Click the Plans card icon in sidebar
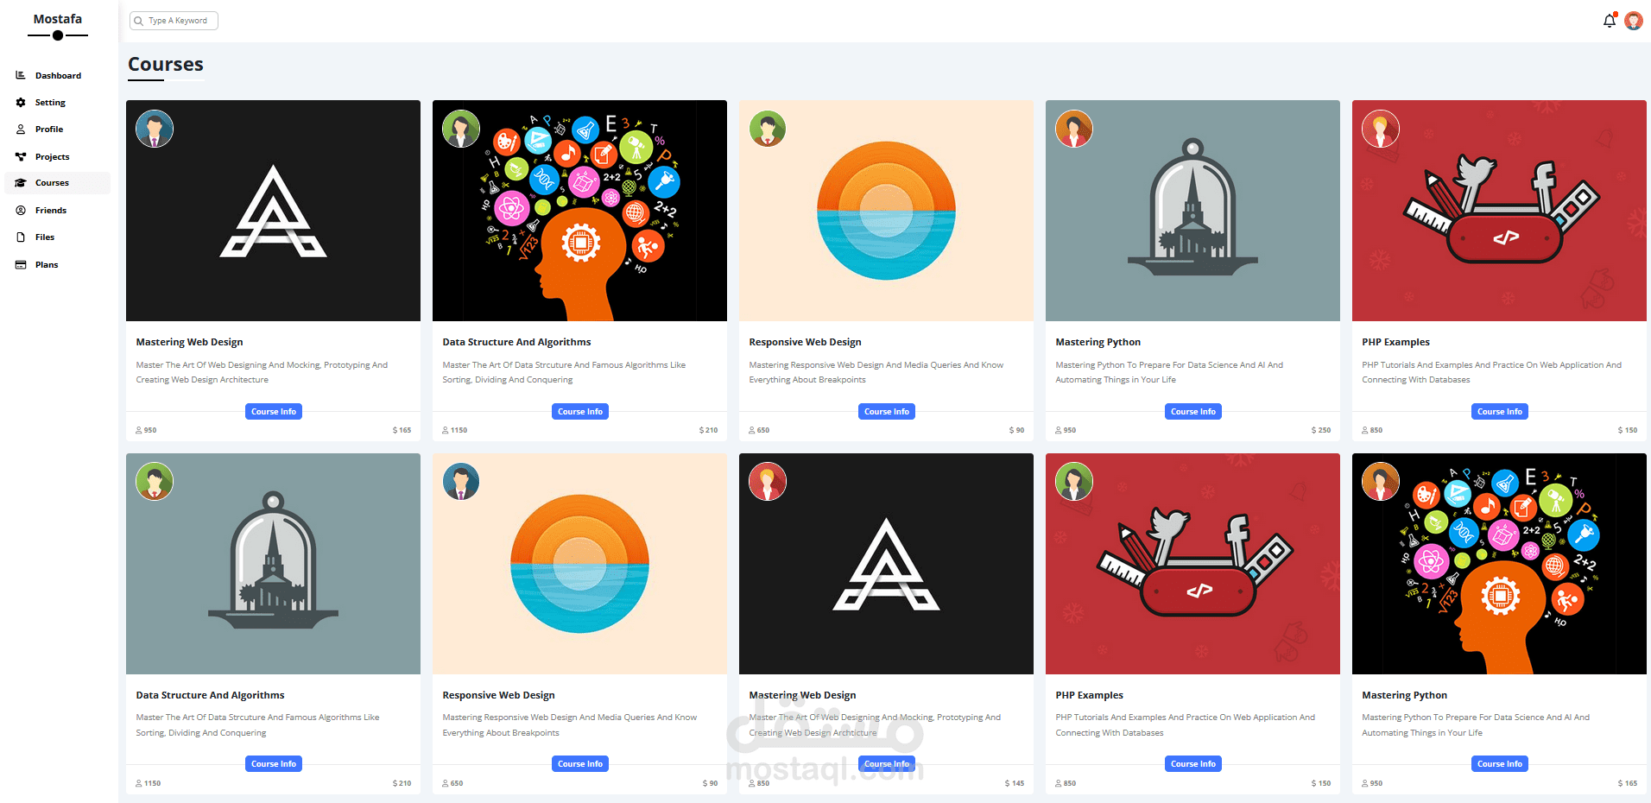Screen dimensions: 1651x803 click(21, 265)
